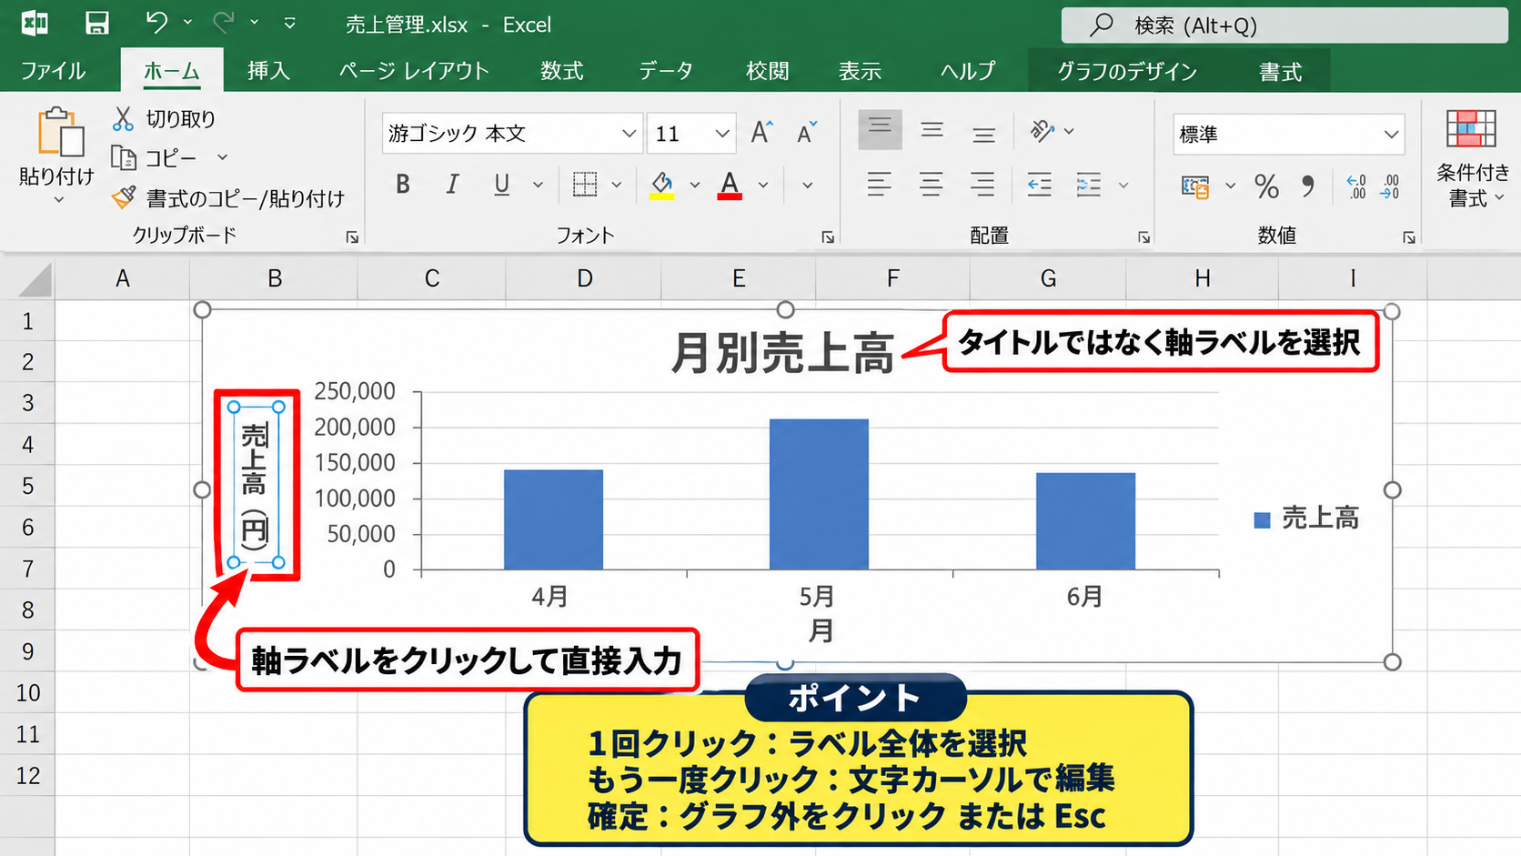This screenshot has height=856, width=1521.
Task: Click the Cut scissors icon
Action: [123, 118]
